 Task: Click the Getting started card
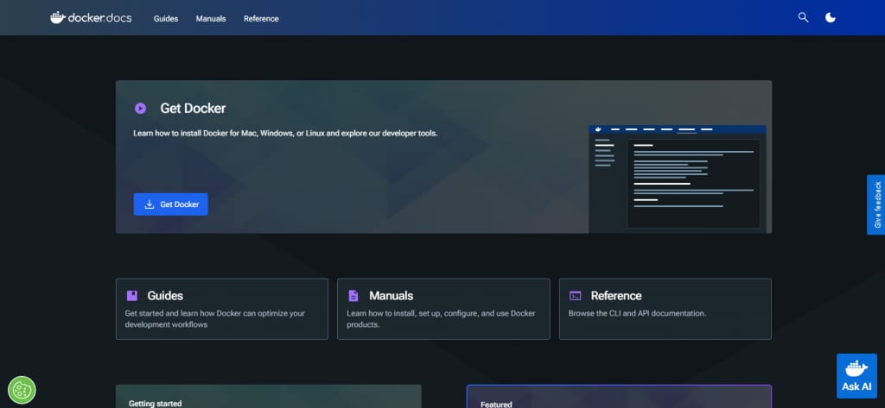point(269,396)
